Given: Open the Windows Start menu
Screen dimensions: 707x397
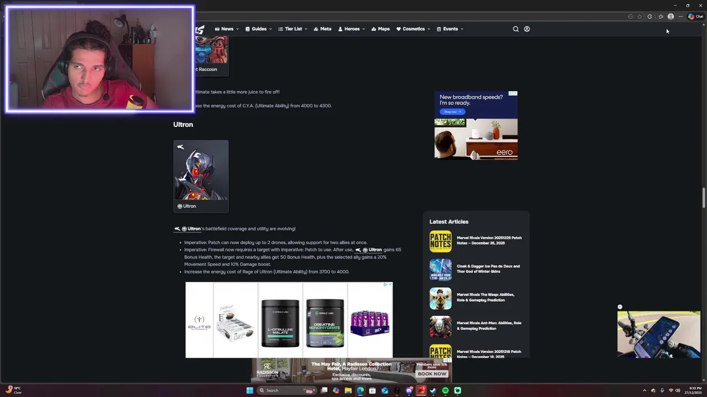Looking at the screenshot, I should click(250, 390).
